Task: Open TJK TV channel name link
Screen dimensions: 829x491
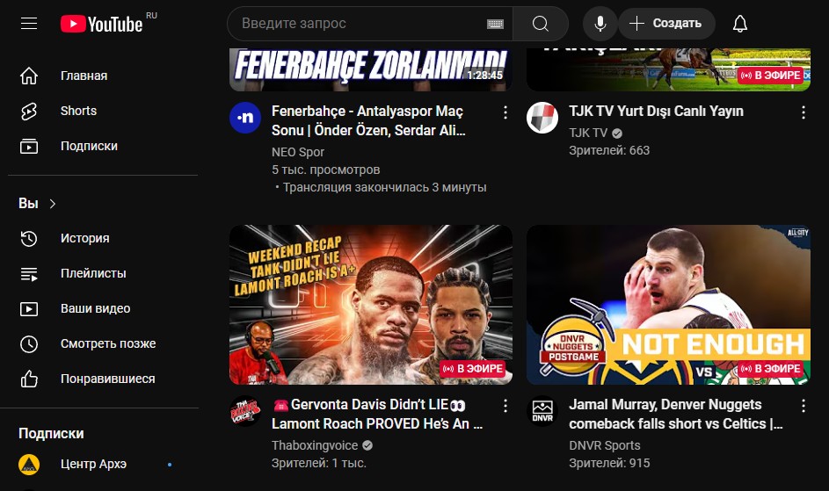Action: click(x=588, y=133)
